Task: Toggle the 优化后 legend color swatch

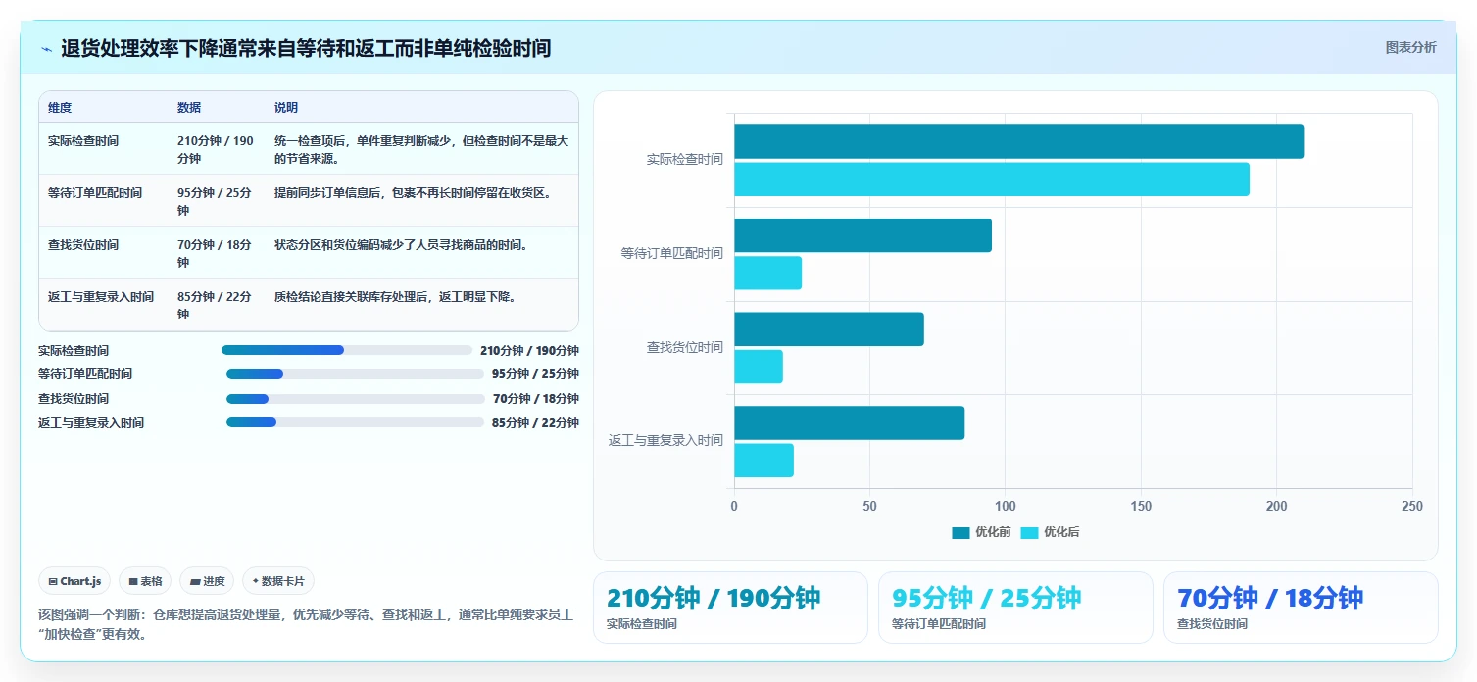Action: point(1029,533)
